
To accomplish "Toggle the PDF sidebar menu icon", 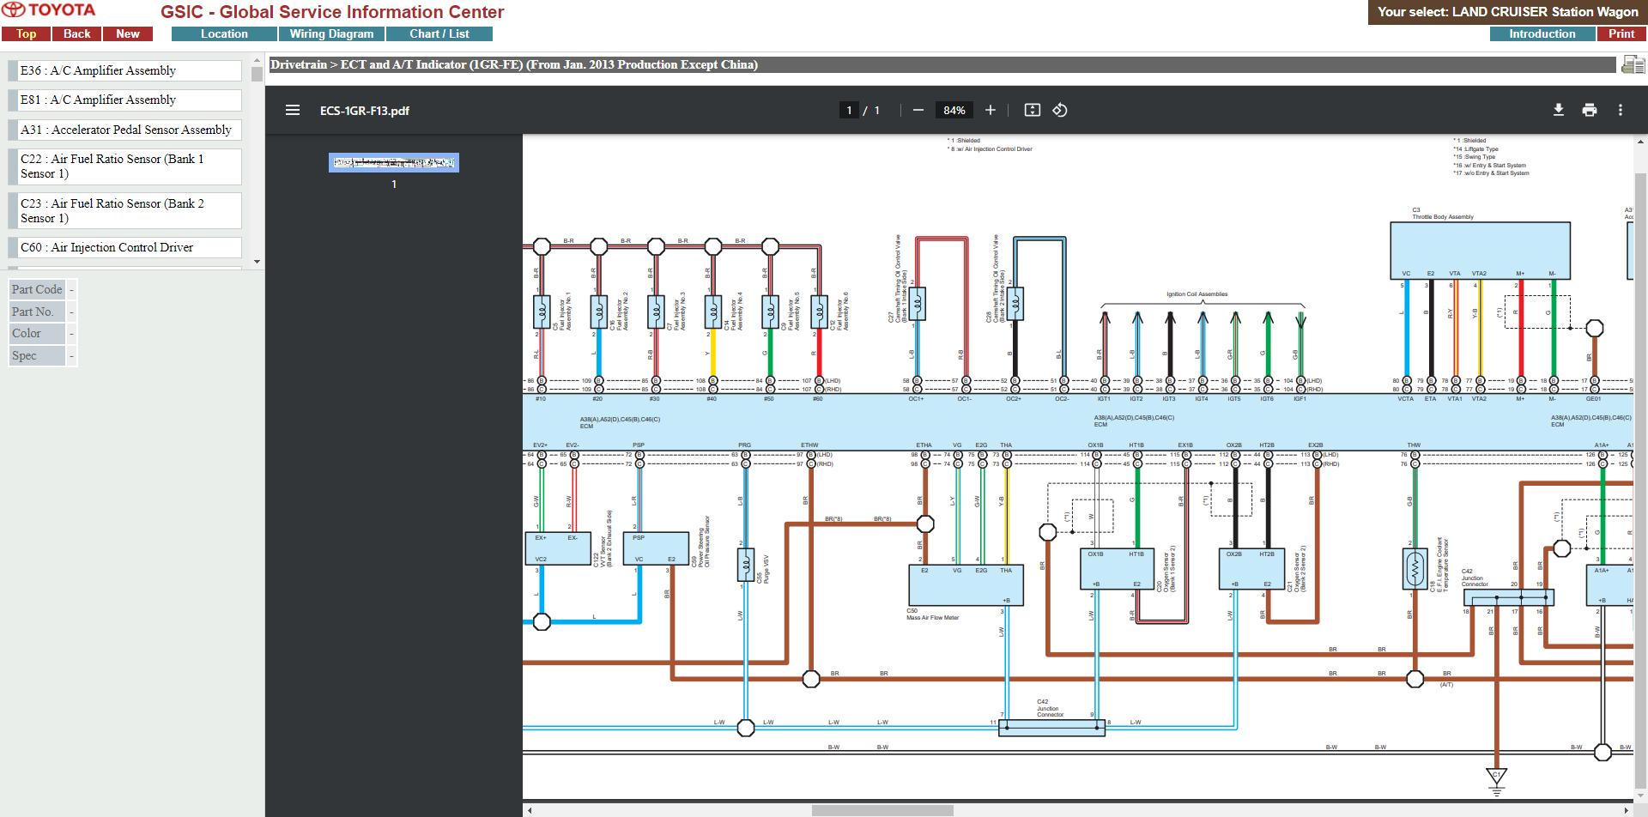I will point(293,110).
